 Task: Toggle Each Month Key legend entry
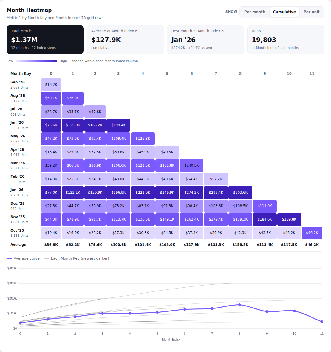pyautogui.click(x=76, y=258)
